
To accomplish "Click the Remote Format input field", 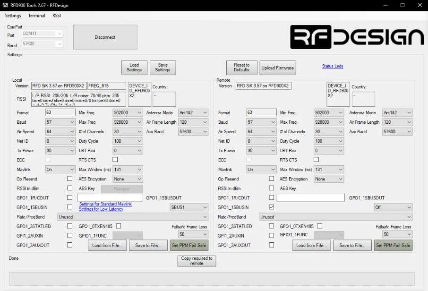I will point(261,112).
